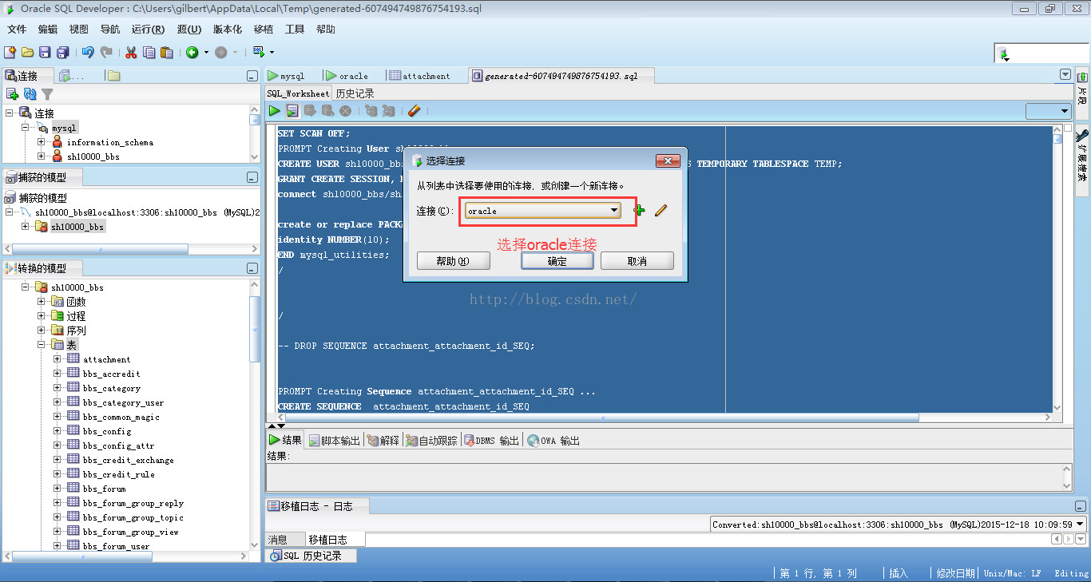Undo the last edit
This screenshot has height=582, width=1091.
pos(88,52)
